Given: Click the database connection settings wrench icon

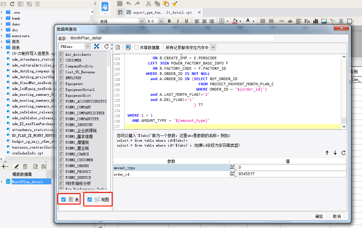Looking at the screenshot, I should click(x=97, y=46).
